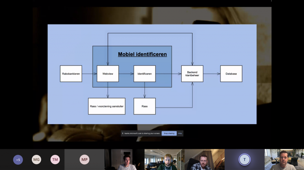Click the Database box in diagram
The width and height of the screenshot is (304, 170).
coord(231,74)
